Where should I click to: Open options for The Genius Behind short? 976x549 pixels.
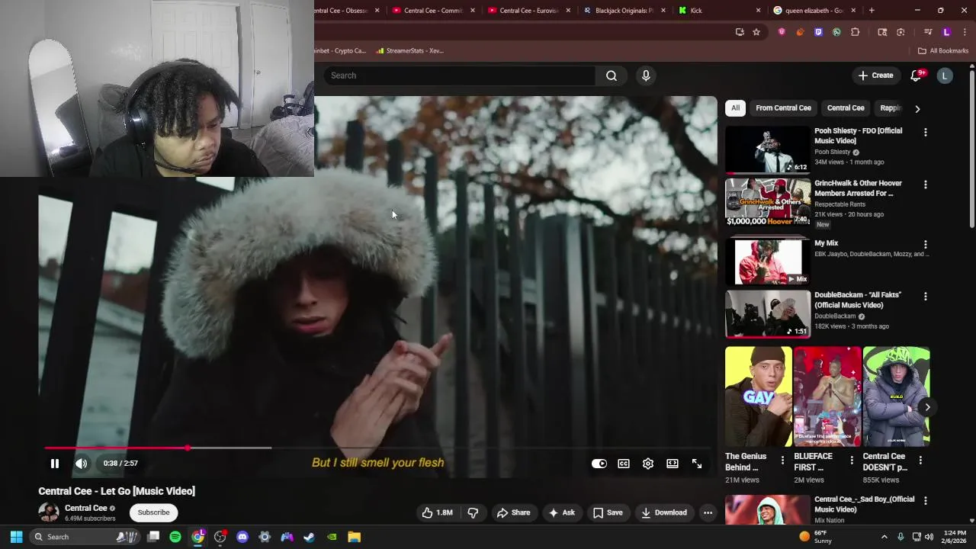coord(782,460)
